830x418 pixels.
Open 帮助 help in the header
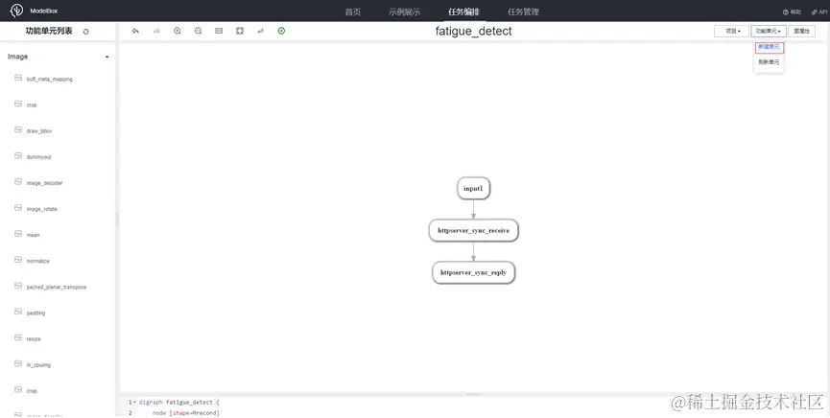(x=792, y=12)
